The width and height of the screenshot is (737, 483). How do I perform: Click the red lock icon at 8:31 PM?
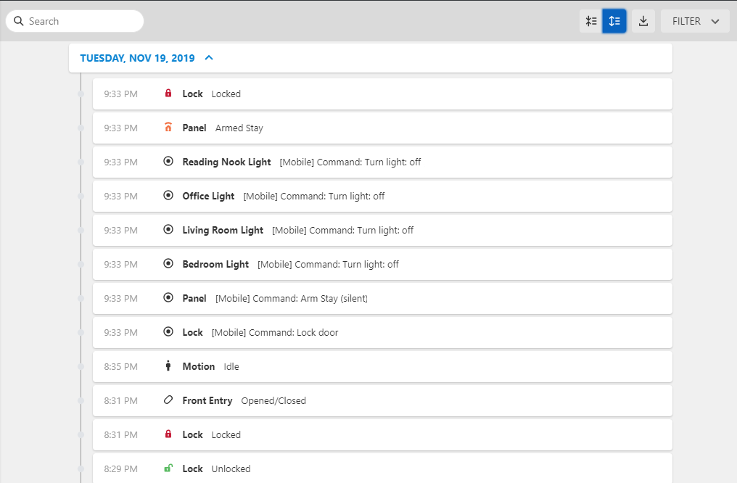pos(168,434)
